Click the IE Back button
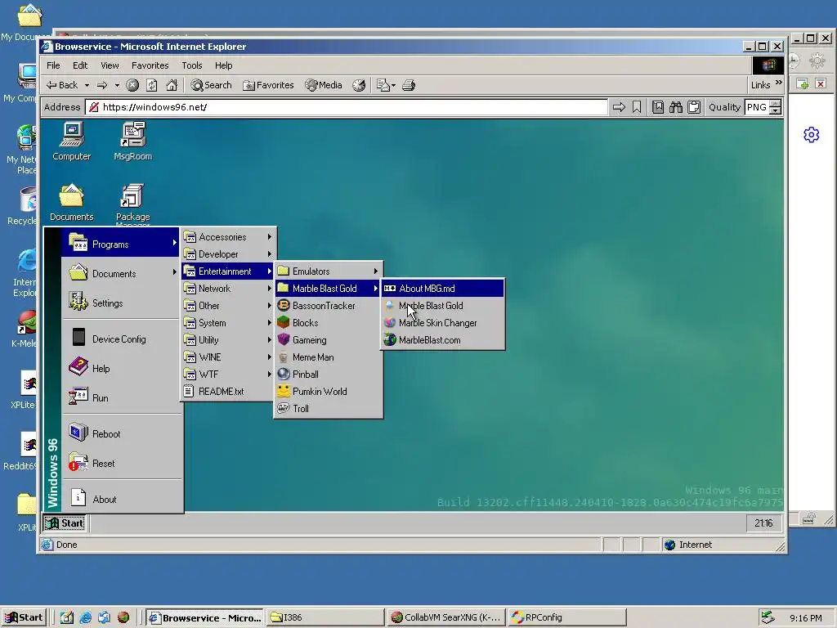Viewport: 837px width, 628px height. pos(62,85)
